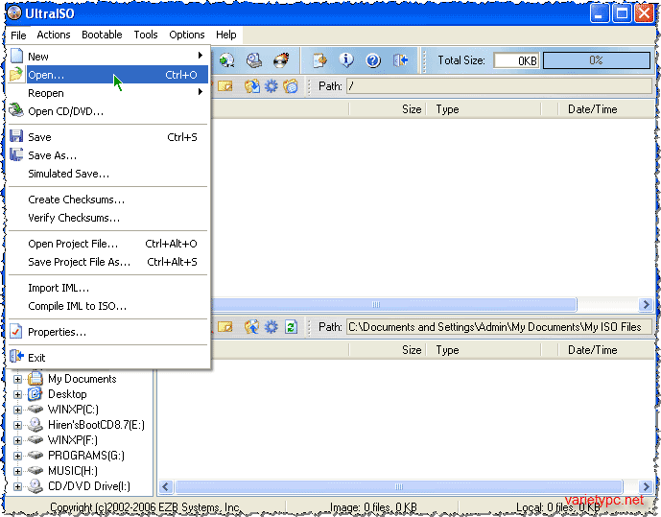Select Open Project File... menu entry
This screenshot has width=661, height=517.
point(108,244)
